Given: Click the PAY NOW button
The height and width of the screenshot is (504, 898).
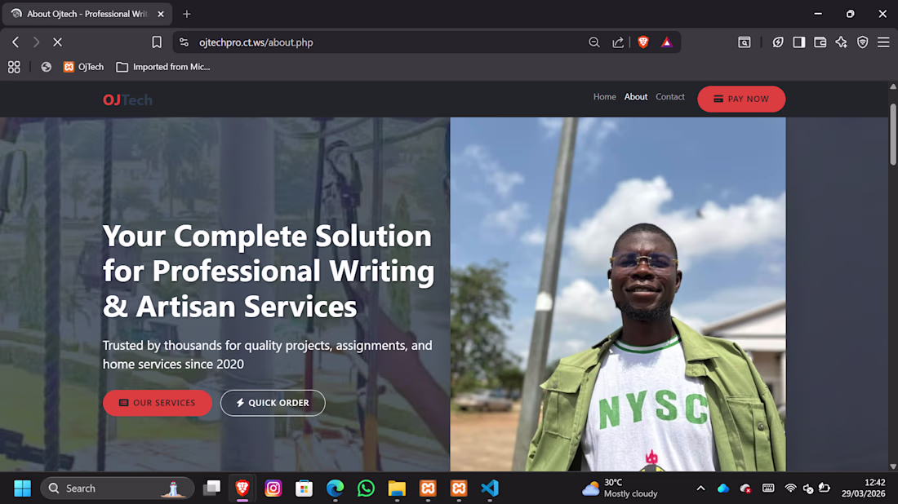Looking at the screenshot, I should (741, 99).
